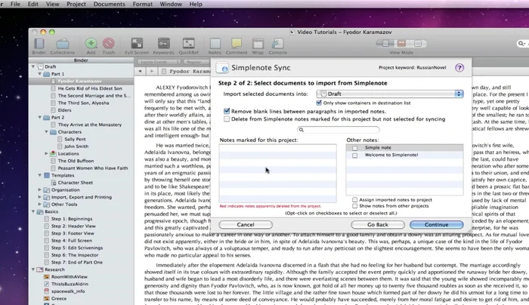Collapse the Characters folder

[x=47, y=132]
